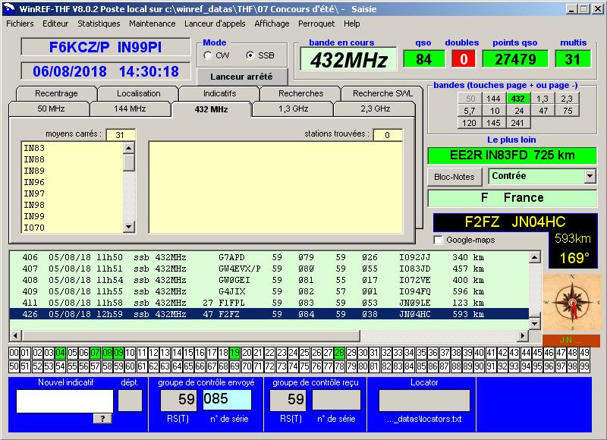The width and height of the screenshot is (607, 440).
Task: Select the 10 band button
Action: [495, 111]
